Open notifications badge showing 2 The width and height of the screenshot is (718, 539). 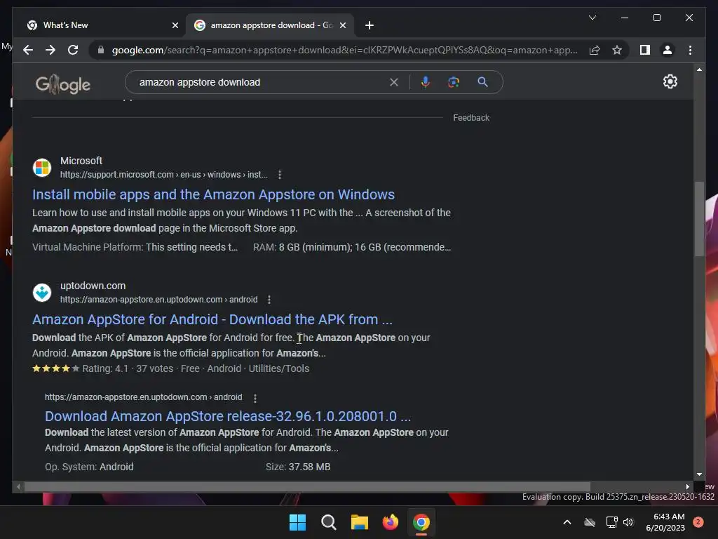698,522
